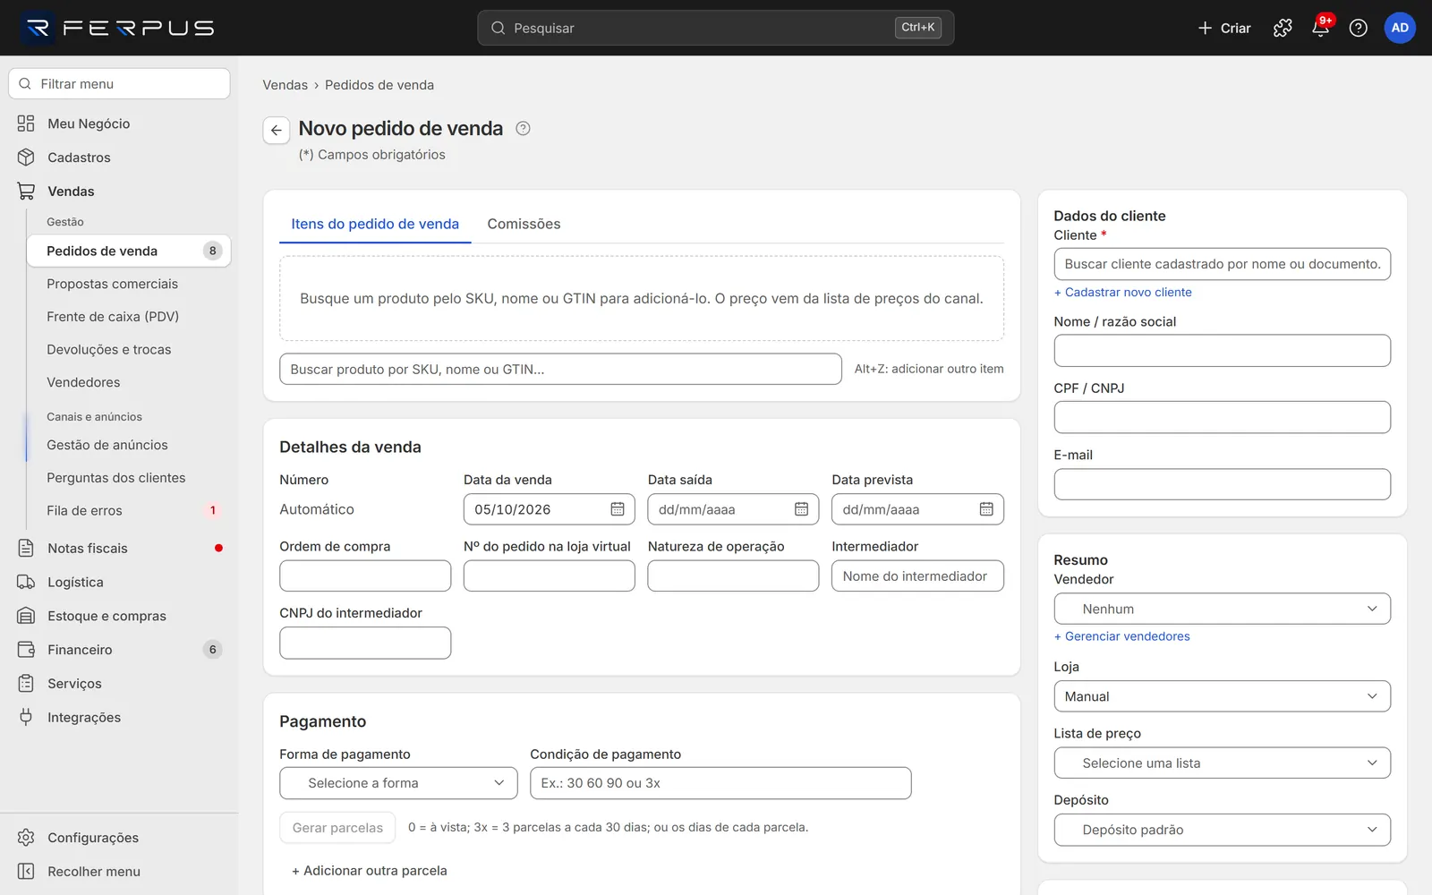
Task: Open the integrations puzzle icon in header
Action: 1283,28
